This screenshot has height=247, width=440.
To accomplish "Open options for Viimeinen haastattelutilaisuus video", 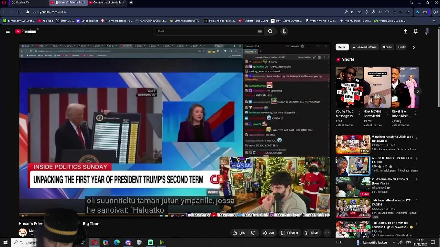I will [x=417, y=137].
